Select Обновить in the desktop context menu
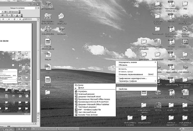The image size is (193, 131). pyautogui.click(x=123, y=65)
